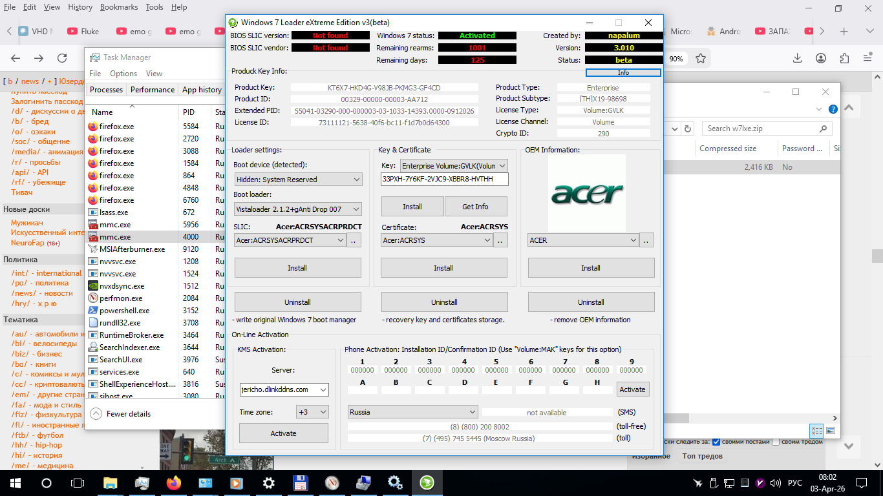Click the KMS Activation Activate button
This screenshot has height=496, width=883.
click(284, 433)
